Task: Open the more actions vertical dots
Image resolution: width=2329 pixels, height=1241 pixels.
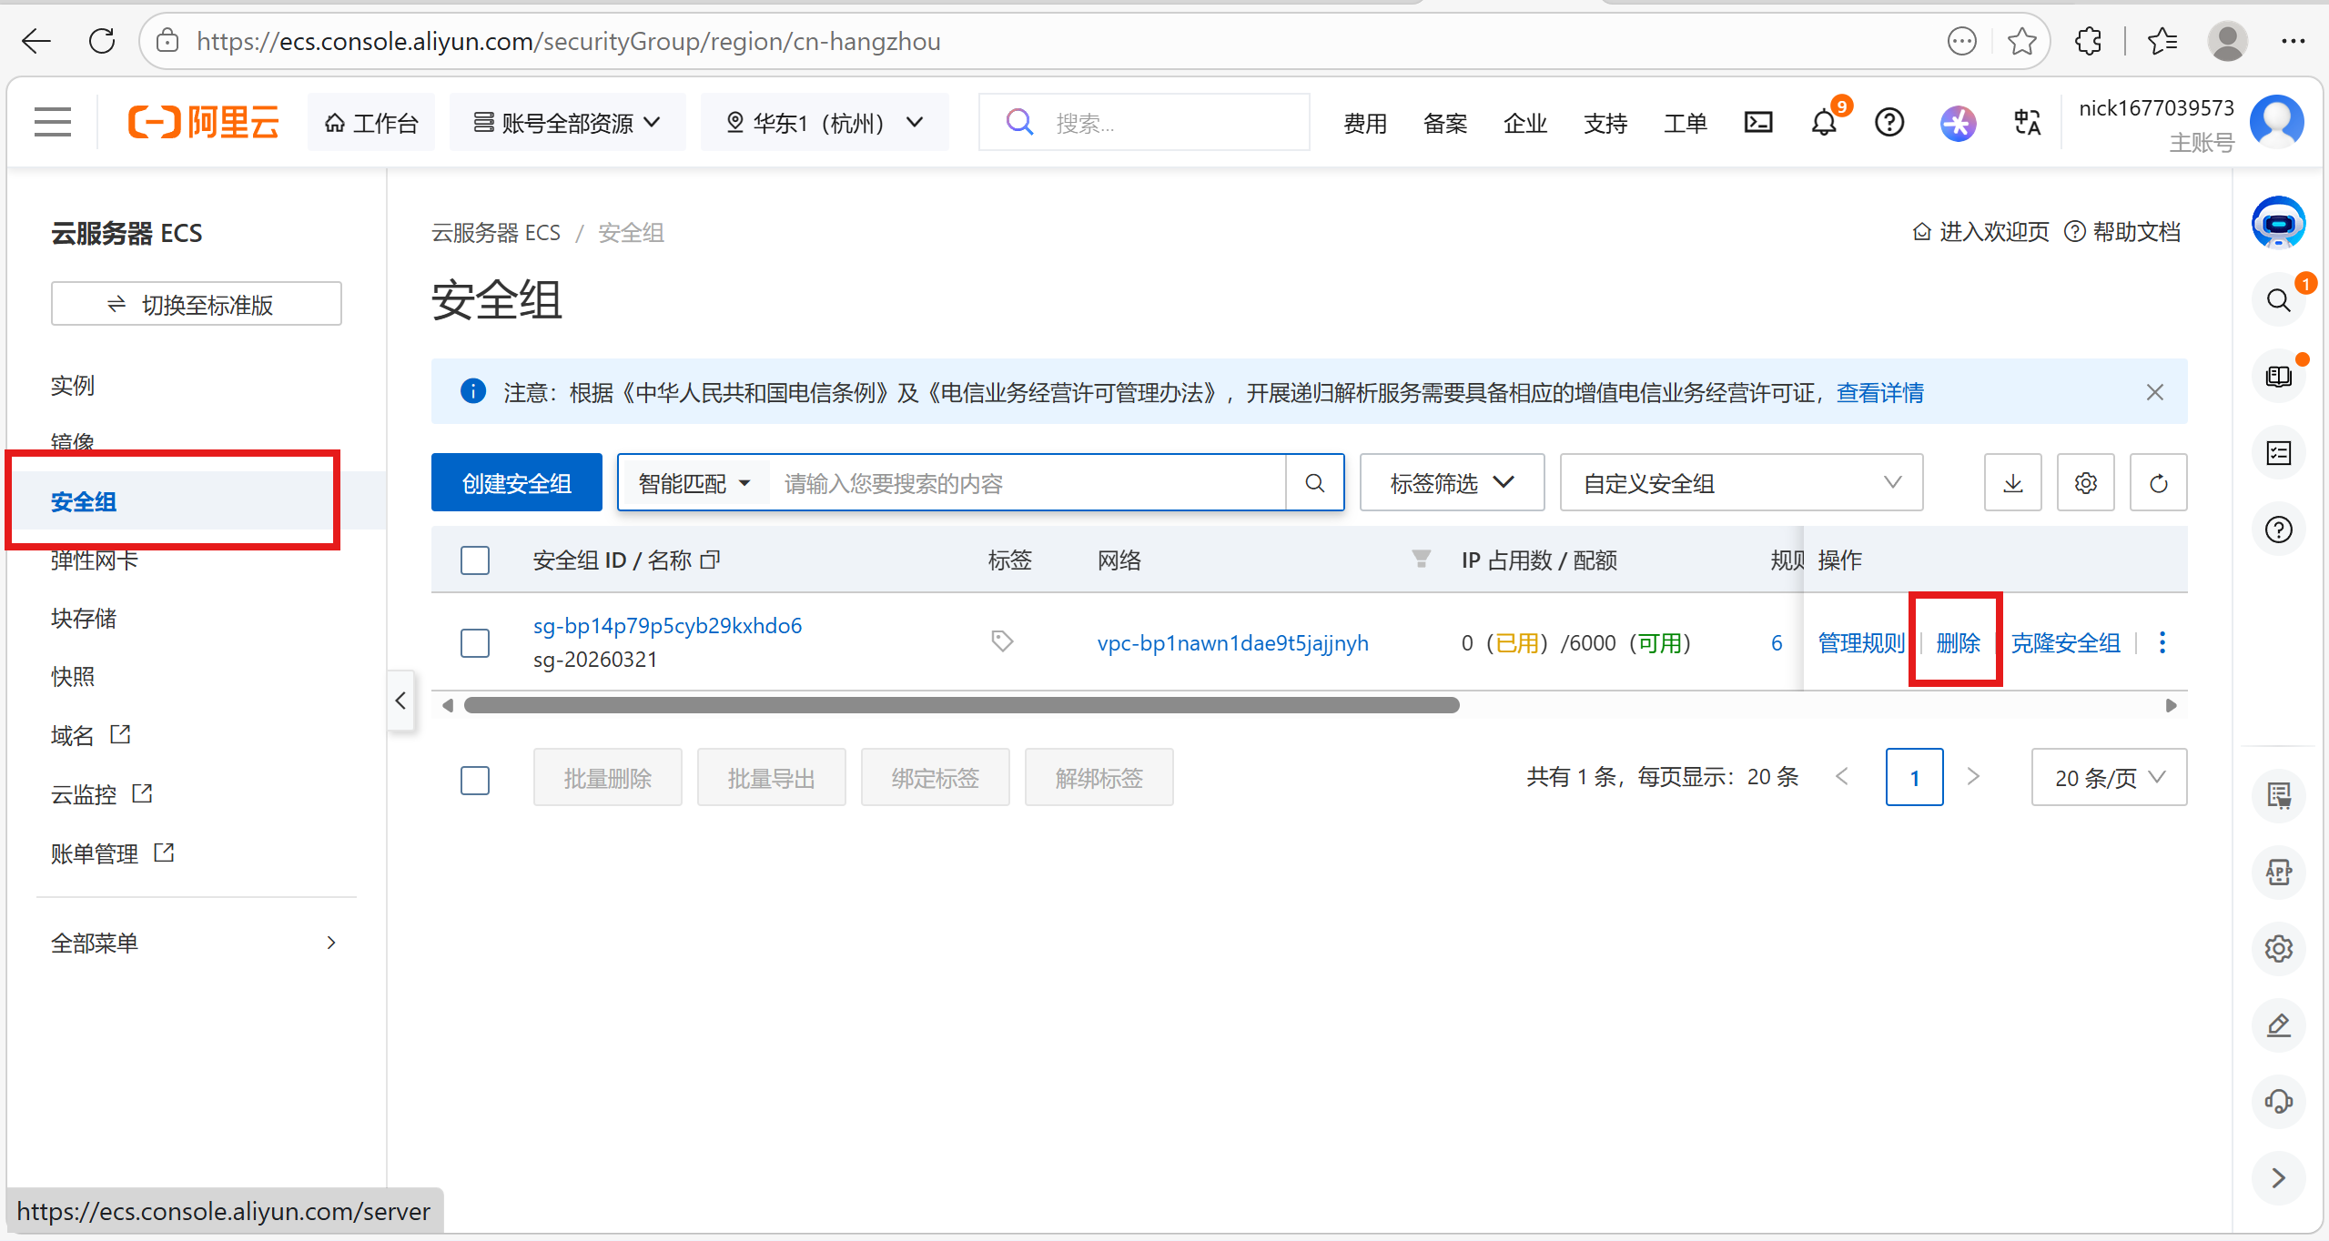Action: (x=2162, y=642)
